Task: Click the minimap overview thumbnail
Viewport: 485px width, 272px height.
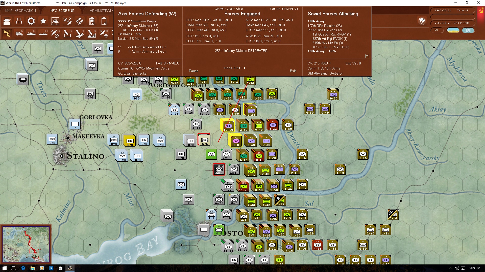Action: tap(26, 244)
